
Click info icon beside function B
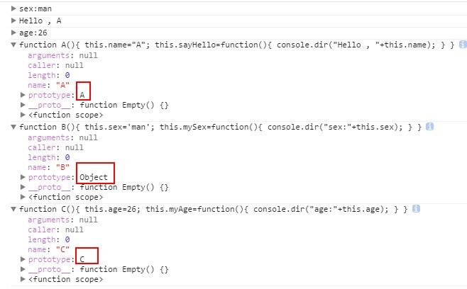429,127
